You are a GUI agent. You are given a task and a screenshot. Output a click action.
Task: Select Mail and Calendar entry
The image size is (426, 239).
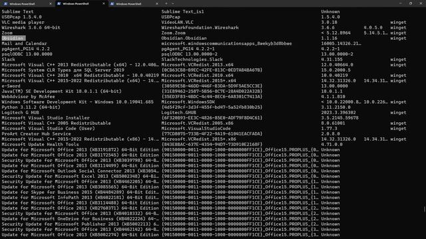pos(24,43)
